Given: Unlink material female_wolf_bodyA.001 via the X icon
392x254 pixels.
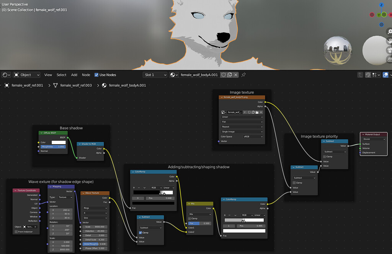Looking at the screenshot, I should [235, 75].
